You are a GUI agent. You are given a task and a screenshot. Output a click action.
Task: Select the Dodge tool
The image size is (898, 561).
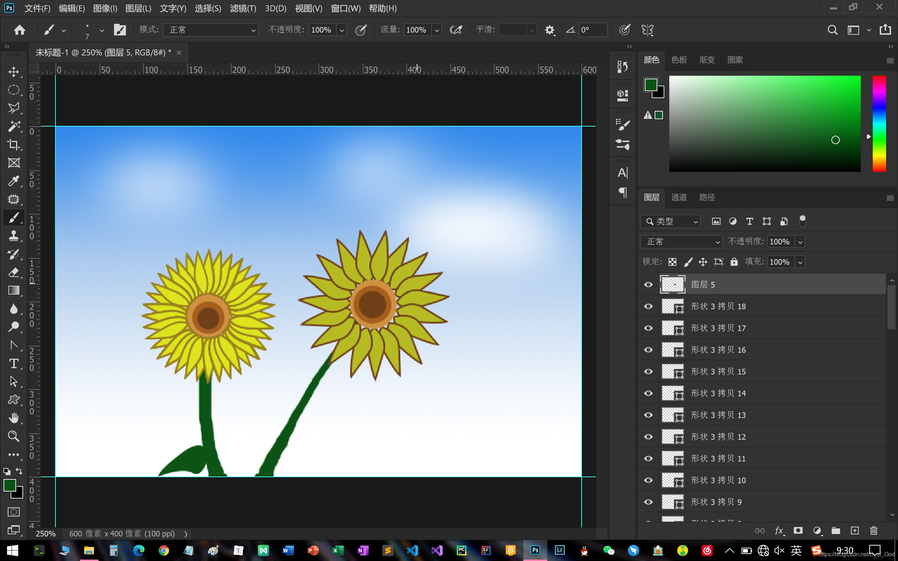14,327
